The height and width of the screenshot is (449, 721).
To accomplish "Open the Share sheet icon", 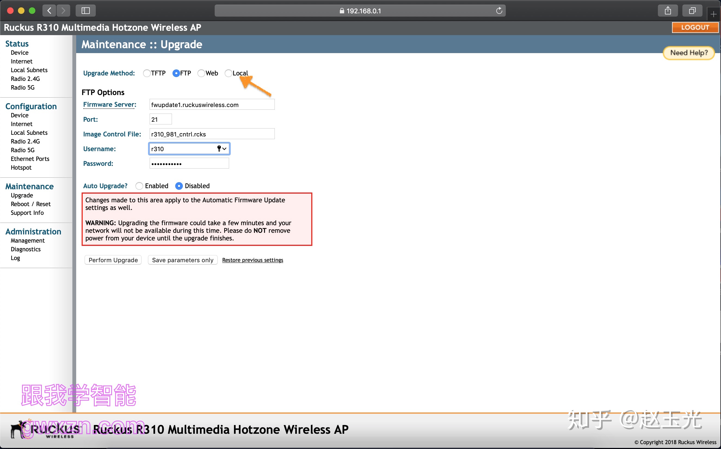I will (x=668, y=11).
